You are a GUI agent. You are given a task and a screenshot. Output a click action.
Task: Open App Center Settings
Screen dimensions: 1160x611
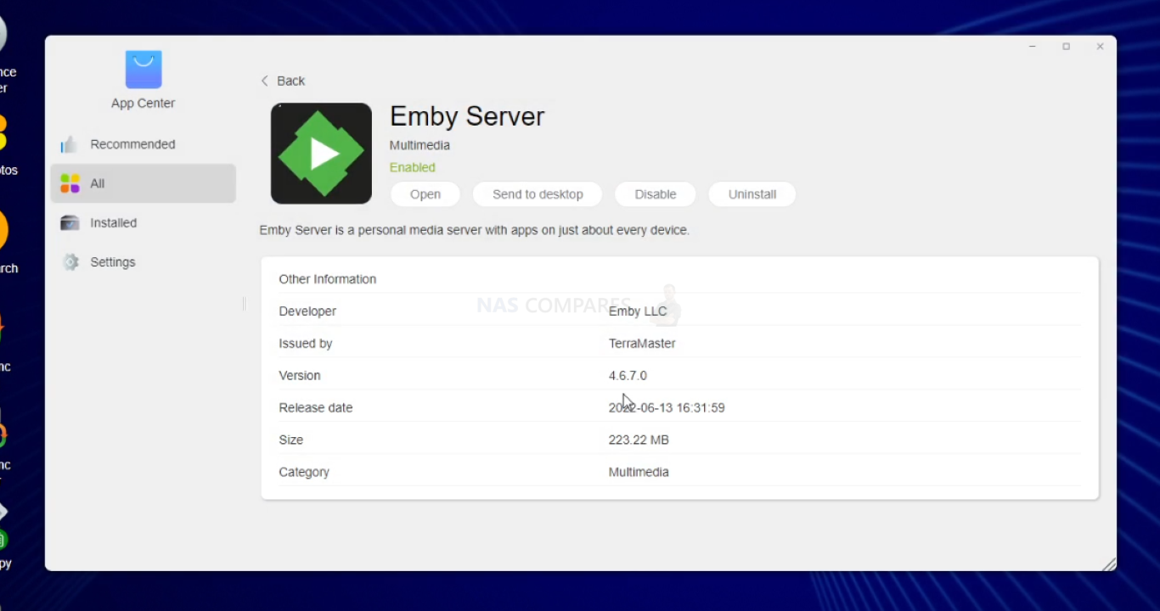coord(143,262)
